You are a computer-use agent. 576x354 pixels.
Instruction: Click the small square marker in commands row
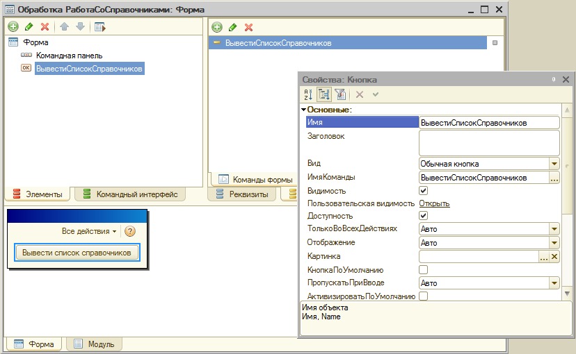tap(495, 43)
